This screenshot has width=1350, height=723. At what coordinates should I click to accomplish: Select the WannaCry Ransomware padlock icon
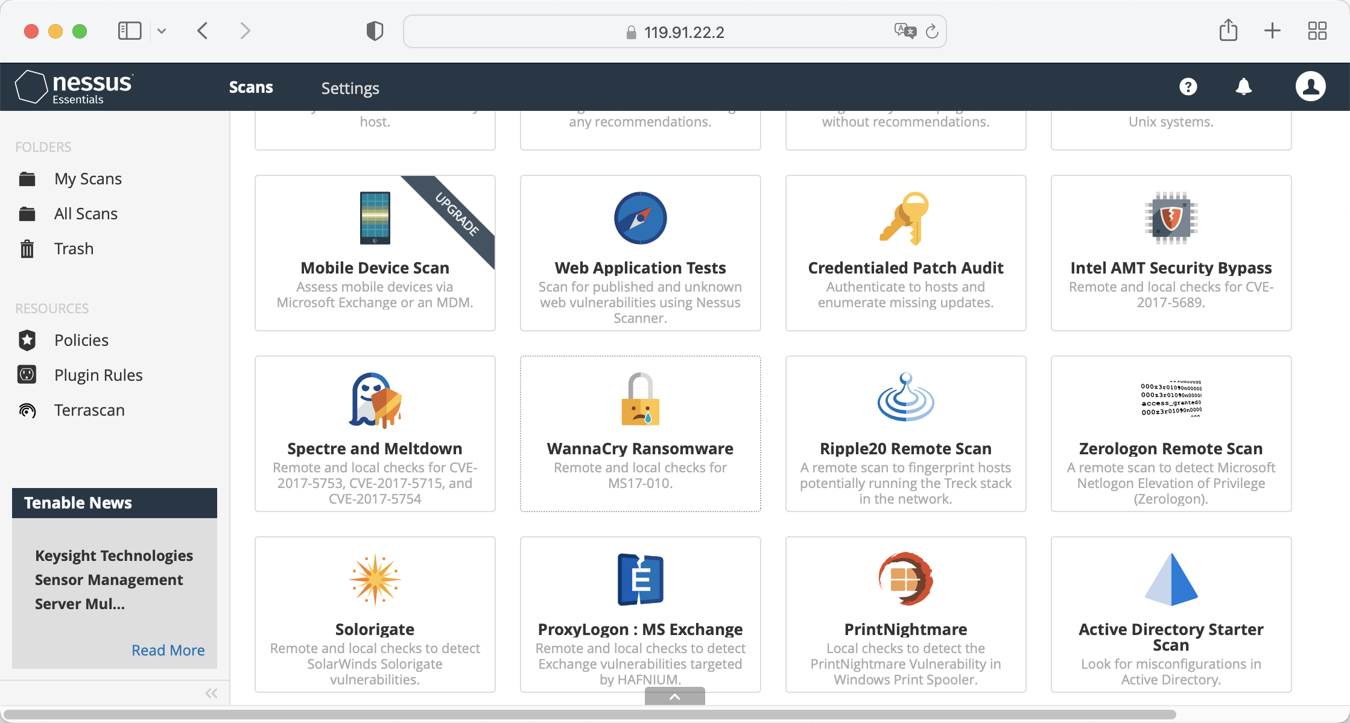(640, 399)
